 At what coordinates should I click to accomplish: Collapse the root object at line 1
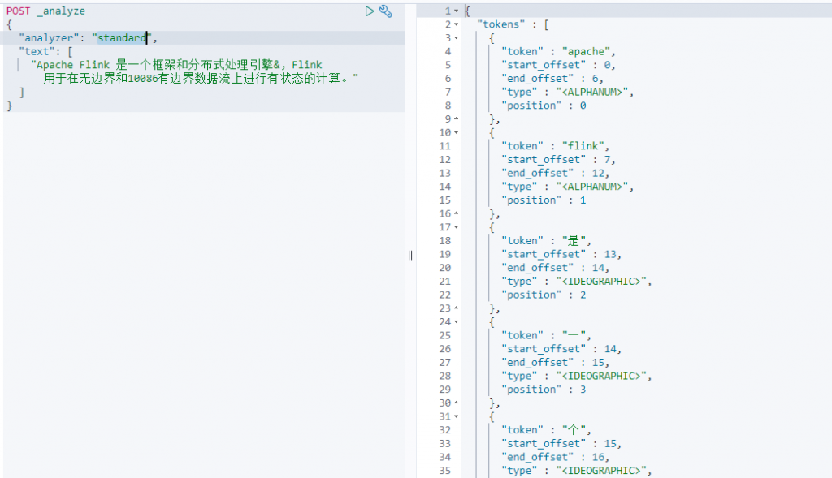click(x=456, y=11)
